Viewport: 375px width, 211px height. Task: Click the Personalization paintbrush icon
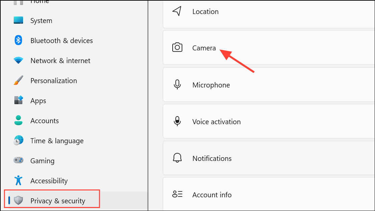(x=18, y=80)
